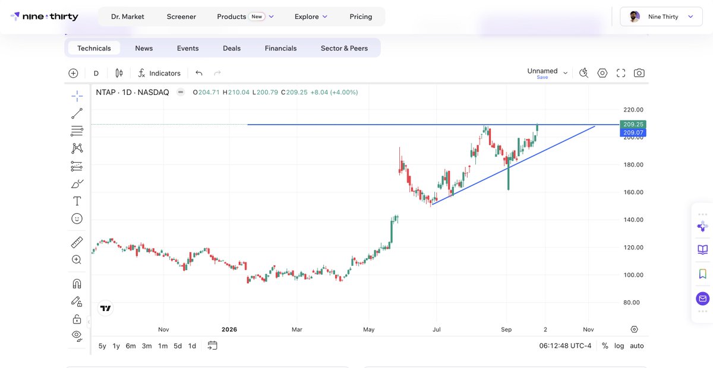This screenshot has height=368, width=713.
Task: Toggle lock all drawings
Action: [77, 319]
